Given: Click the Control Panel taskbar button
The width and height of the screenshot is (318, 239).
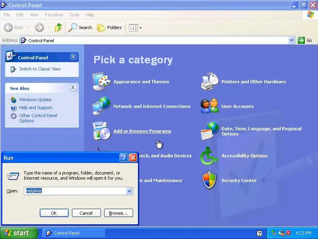Looking at the screenshot, I should 74,233.
